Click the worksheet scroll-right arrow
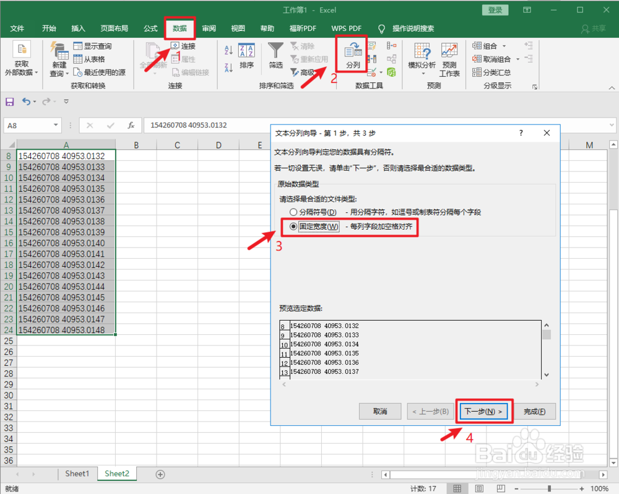The width and height of the screenshot is (619, 494). click(x=603, y=475)
